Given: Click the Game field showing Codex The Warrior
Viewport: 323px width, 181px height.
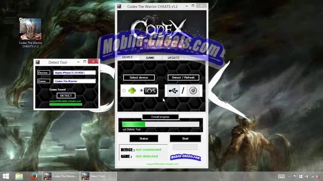Looking at the screenshot, I should point(75,81).
